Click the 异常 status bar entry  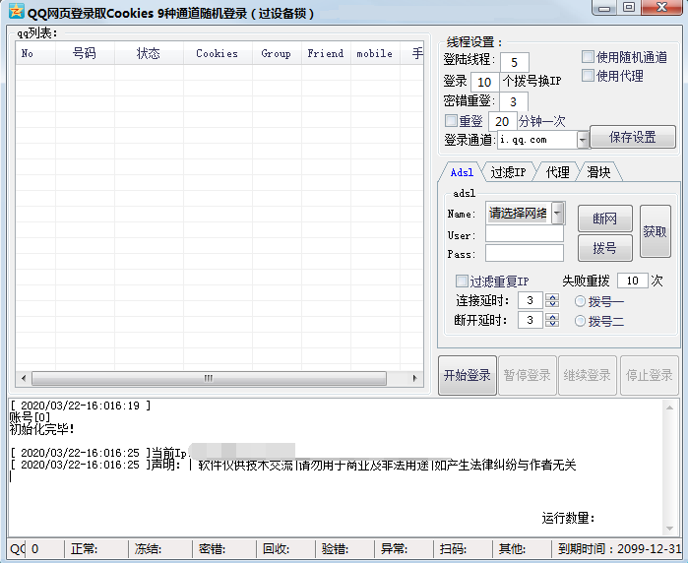(394, 549)
